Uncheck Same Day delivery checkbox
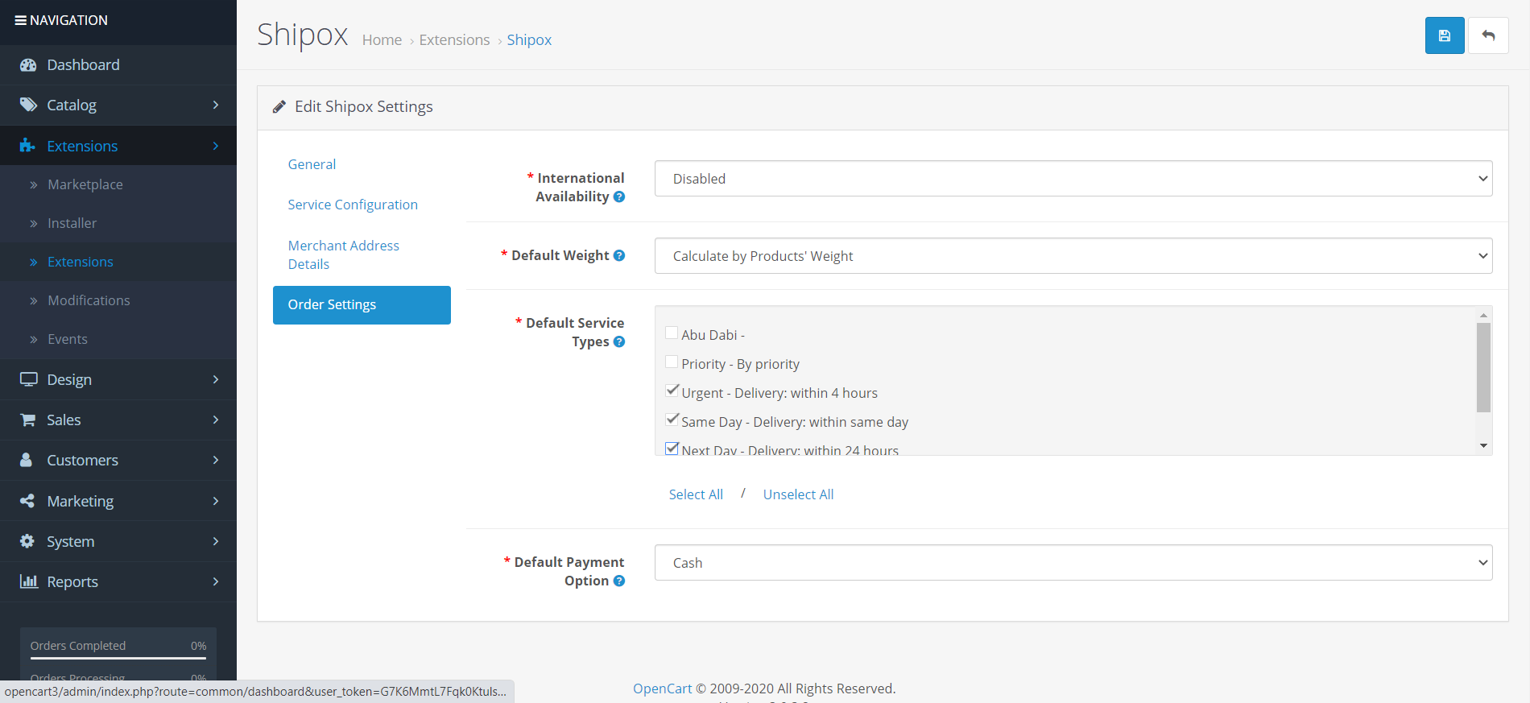 click(x=672, y=420)
